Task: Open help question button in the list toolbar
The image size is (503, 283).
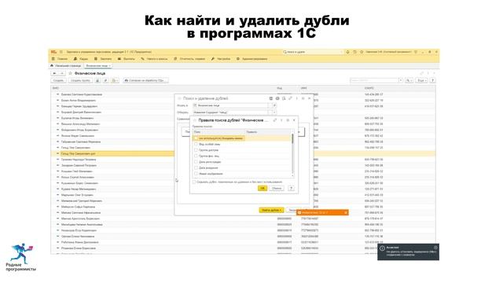Action: 433,80
